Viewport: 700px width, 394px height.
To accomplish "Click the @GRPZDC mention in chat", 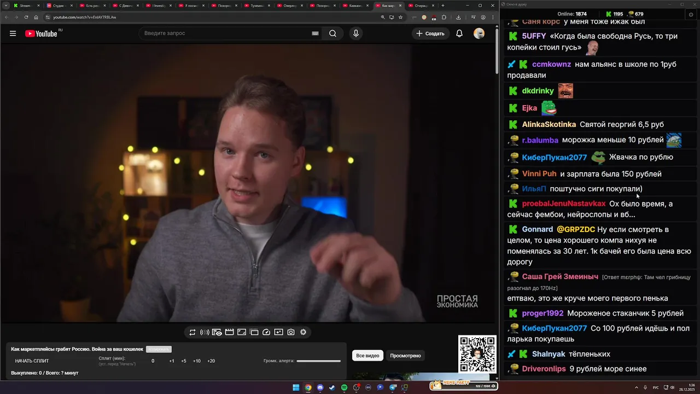I will [x=576, y=229].
